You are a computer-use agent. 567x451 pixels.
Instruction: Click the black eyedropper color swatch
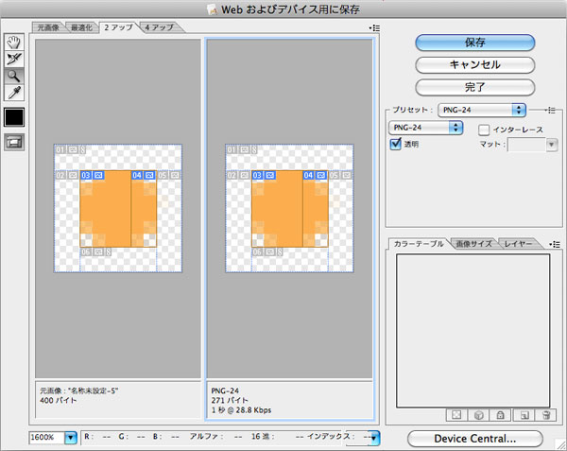(15, 117)
